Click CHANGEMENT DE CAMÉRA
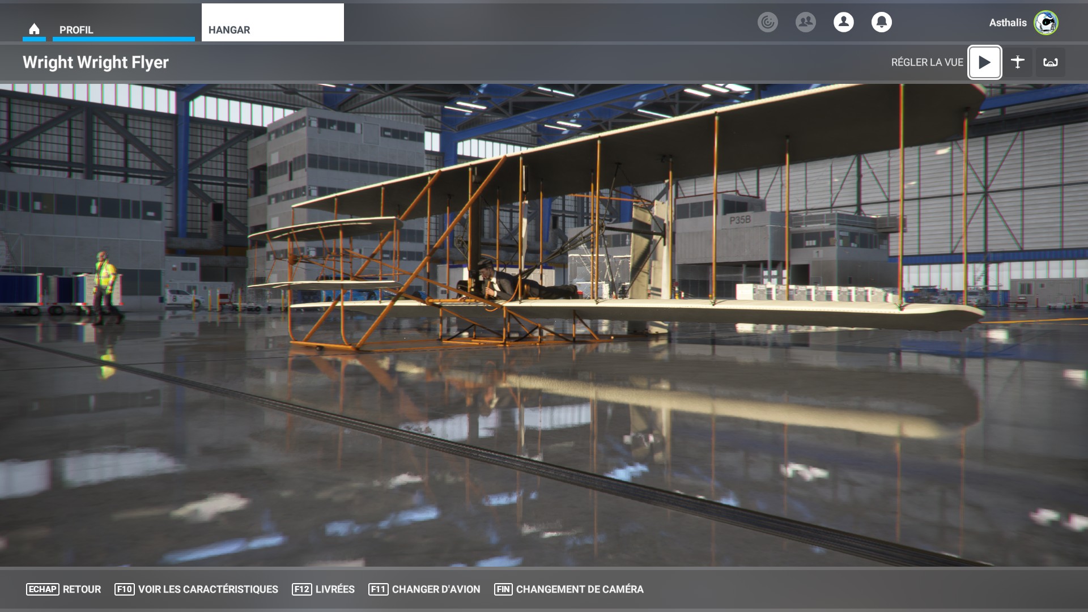Screen dimensions: 1088x612 (x=579, y=589)
